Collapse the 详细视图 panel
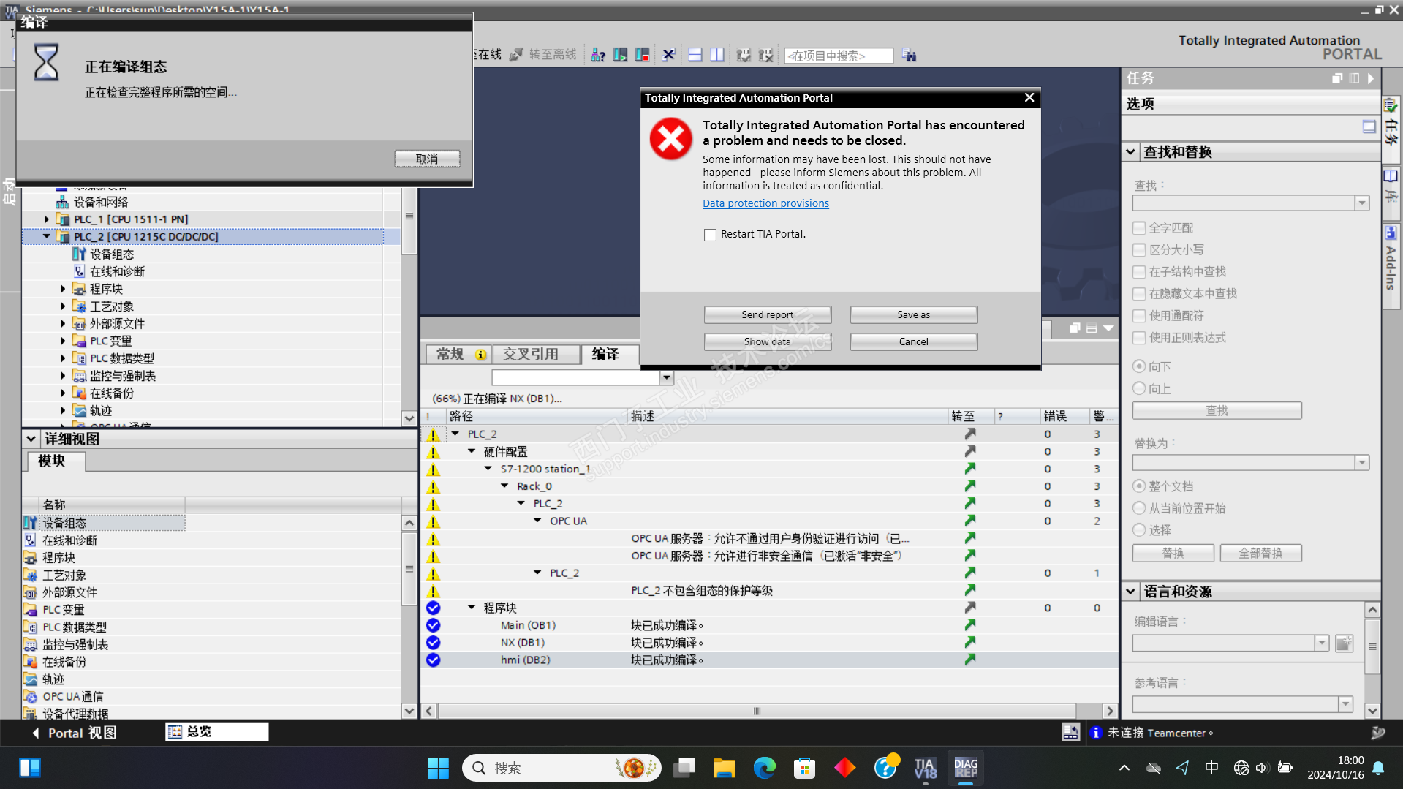This screenshot has width=1403, height=789. click(31, 439)
